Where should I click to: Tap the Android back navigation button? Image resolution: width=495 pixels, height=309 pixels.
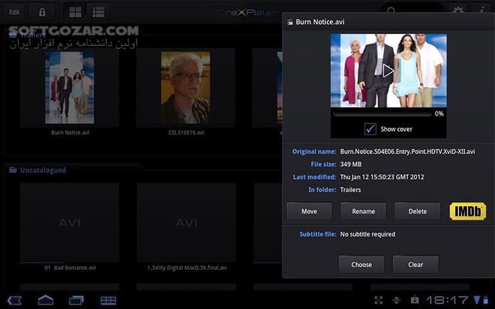[15, 300]
